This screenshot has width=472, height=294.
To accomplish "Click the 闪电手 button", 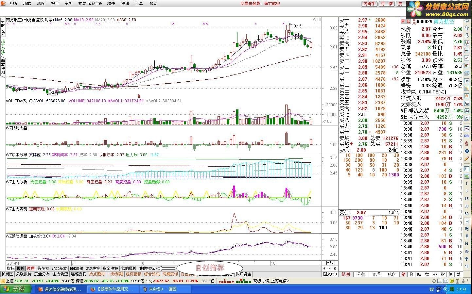I will 369,4.
